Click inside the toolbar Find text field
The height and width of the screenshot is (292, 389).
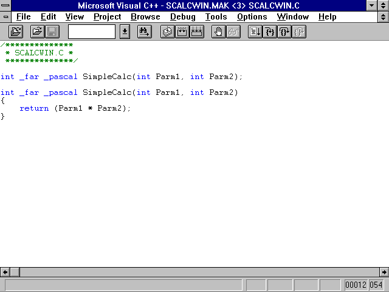pos(91,32)
